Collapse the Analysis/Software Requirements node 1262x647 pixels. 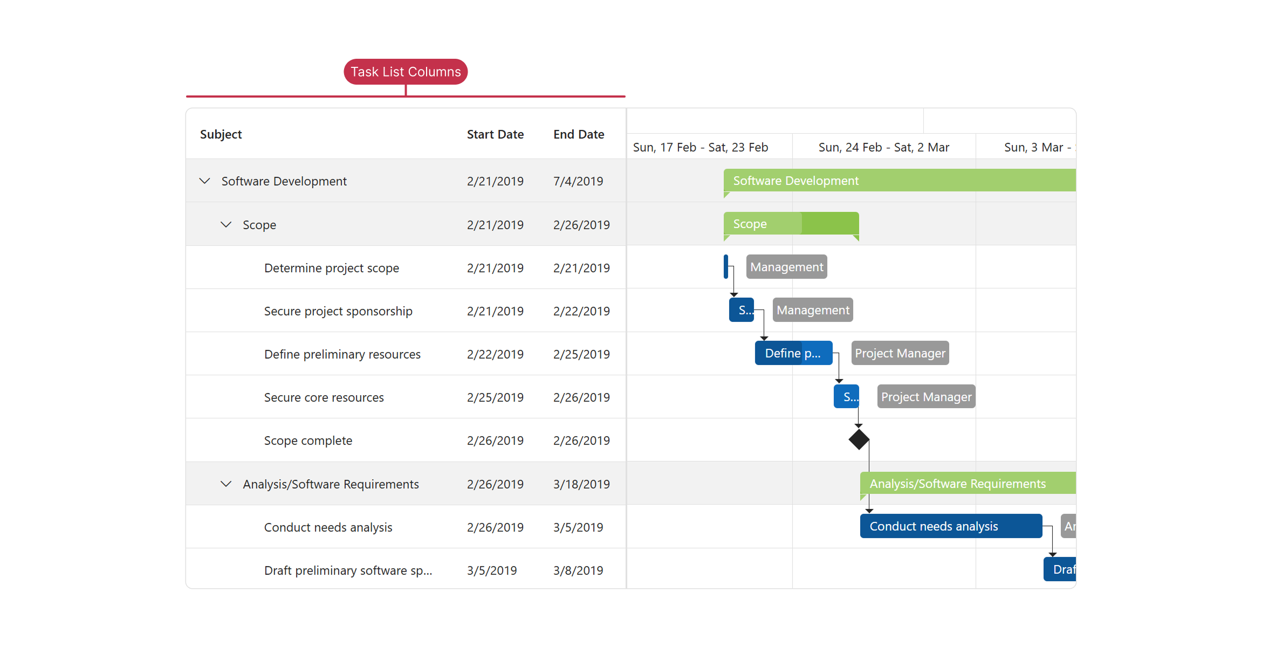(227, 484)
